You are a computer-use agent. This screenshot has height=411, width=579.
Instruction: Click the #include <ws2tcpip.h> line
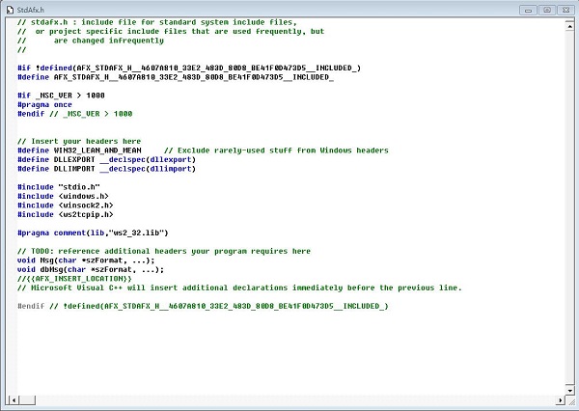click(x=66, y=214)
